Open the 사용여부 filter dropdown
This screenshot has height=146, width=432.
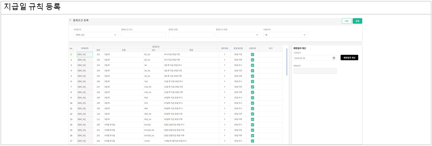[x=285, y=35]
